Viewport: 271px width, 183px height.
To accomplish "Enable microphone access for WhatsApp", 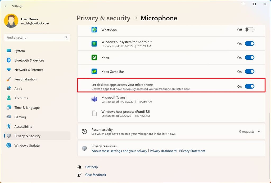I will click(x=249, y=30).
